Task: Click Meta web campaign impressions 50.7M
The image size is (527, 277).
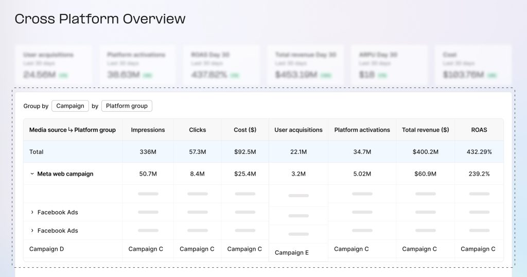Action: click(x=148, y=174)
